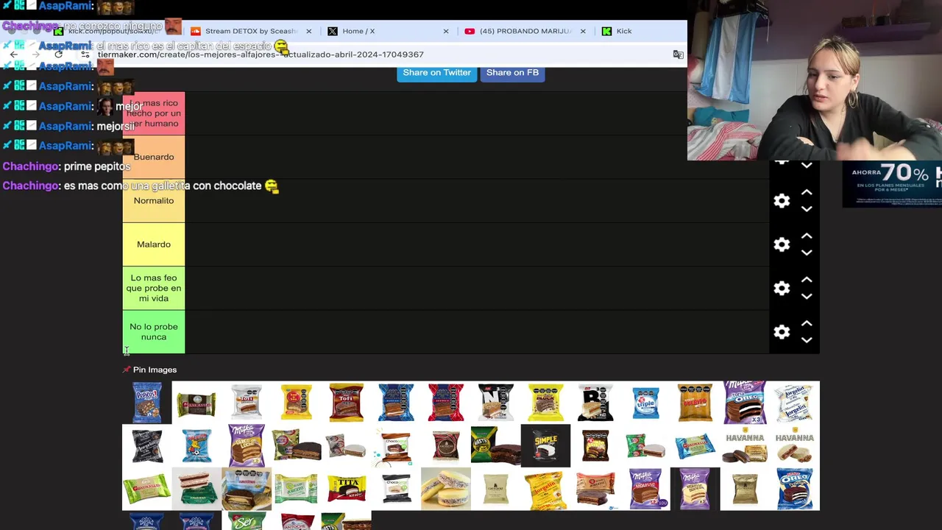942x530 pixels.
Task: Close the Stream DETOX tab
Action: 308,31
